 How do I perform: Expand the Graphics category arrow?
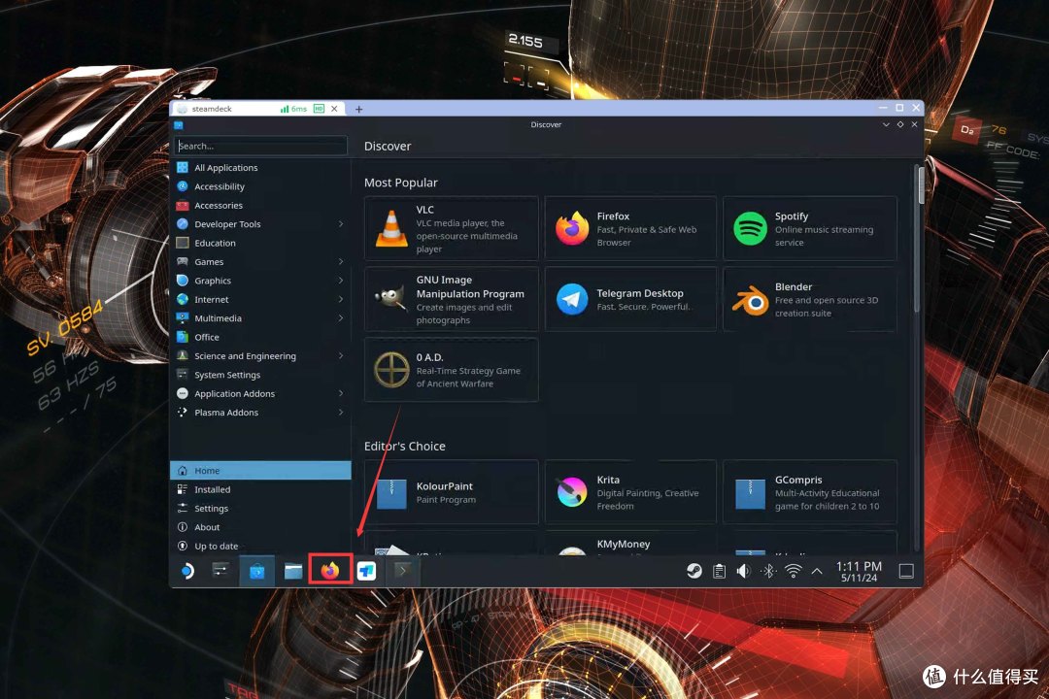[341, 281]
